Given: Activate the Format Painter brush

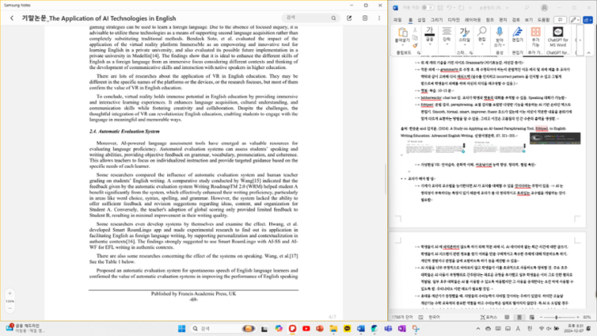Looking at the screenshot, I should 415,45.
